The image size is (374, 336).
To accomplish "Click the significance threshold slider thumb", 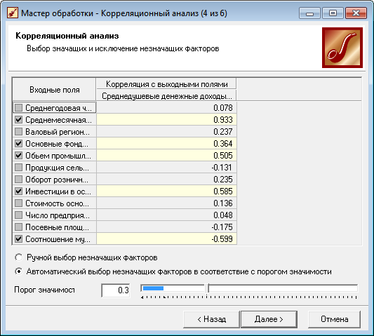I will coord(206,288).
